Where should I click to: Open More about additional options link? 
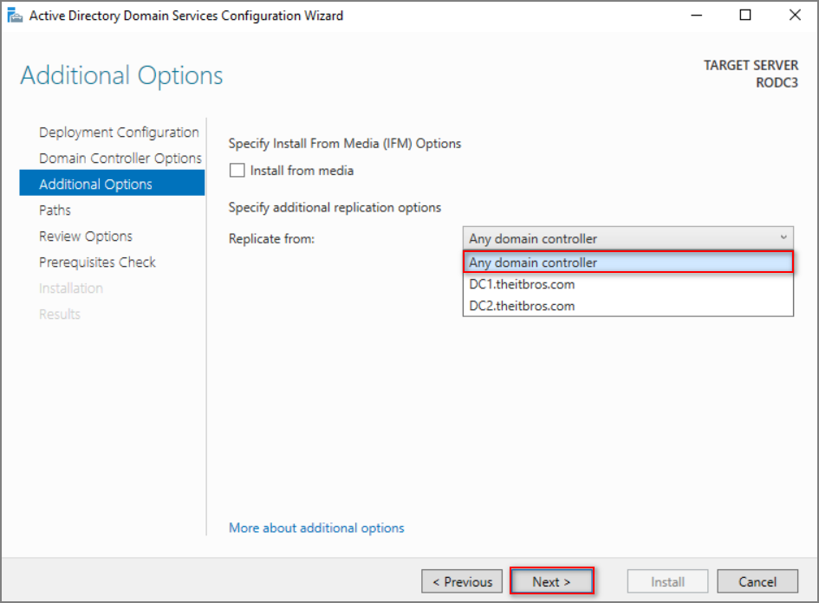[x=316, y=528]
